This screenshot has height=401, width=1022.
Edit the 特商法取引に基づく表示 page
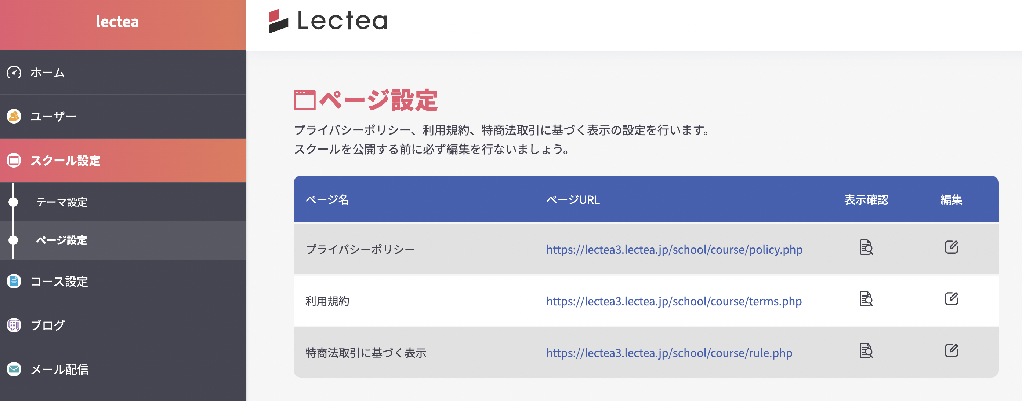pos(951,351)
